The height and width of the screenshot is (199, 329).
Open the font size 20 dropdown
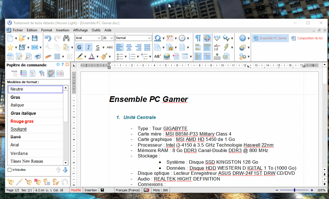coord(112,38)
